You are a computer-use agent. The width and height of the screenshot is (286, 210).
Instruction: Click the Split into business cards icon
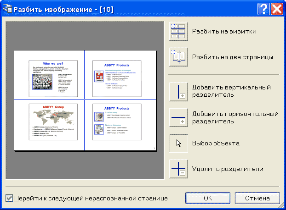coord(178,31)
